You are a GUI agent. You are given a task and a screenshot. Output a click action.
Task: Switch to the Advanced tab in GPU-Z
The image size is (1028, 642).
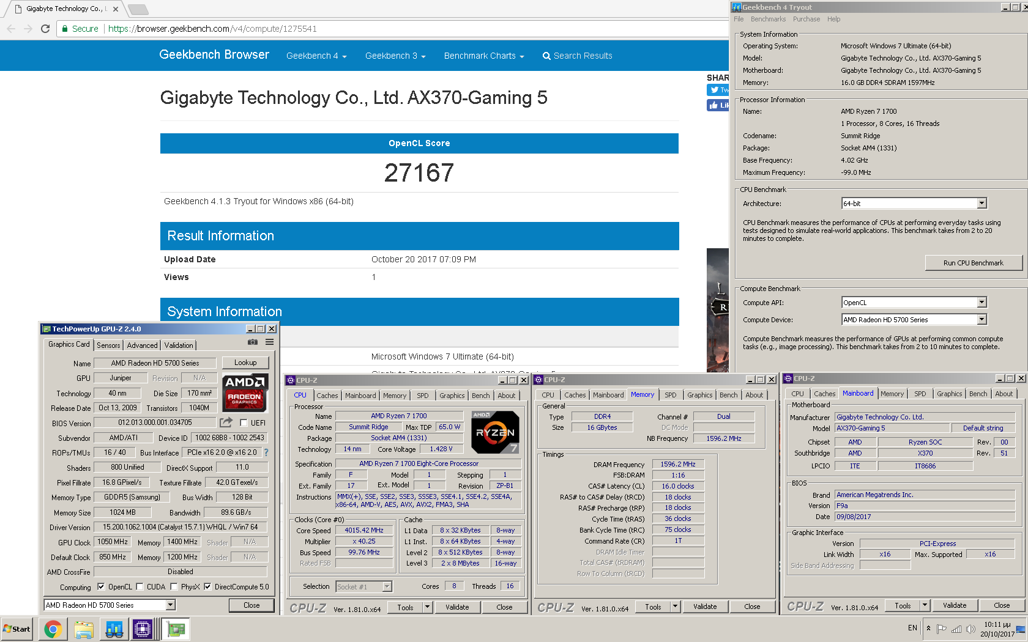(142, 345)
